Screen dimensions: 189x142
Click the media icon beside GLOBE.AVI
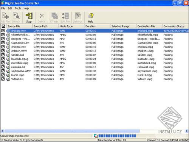tap(8, 55)
